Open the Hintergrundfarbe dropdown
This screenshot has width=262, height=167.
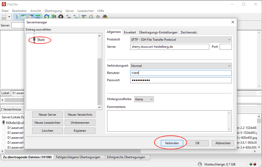(144, 99)
